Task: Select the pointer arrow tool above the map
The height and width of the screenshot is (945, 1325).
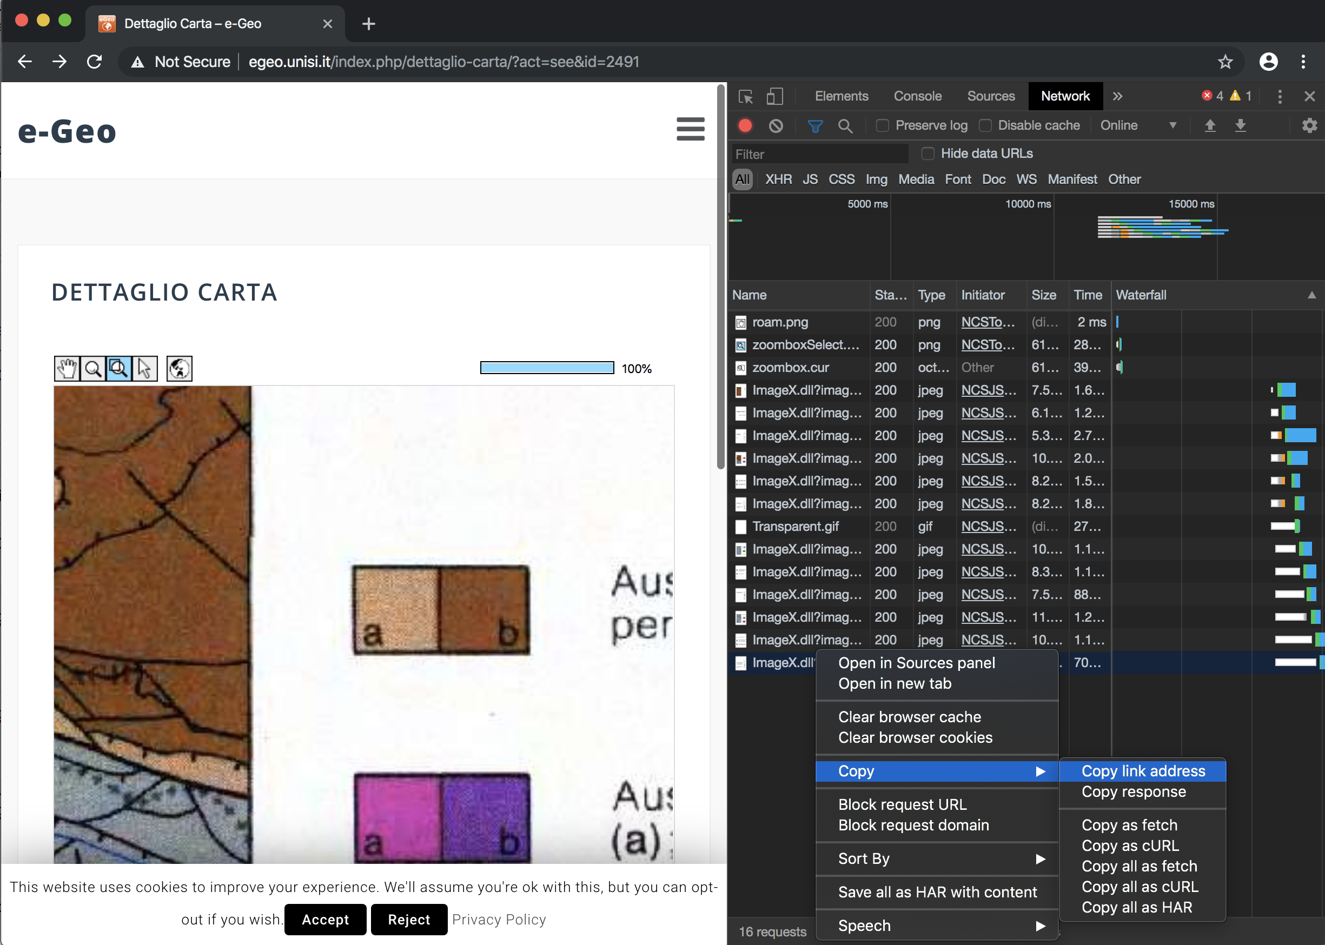Action: [x=144, y=369]
